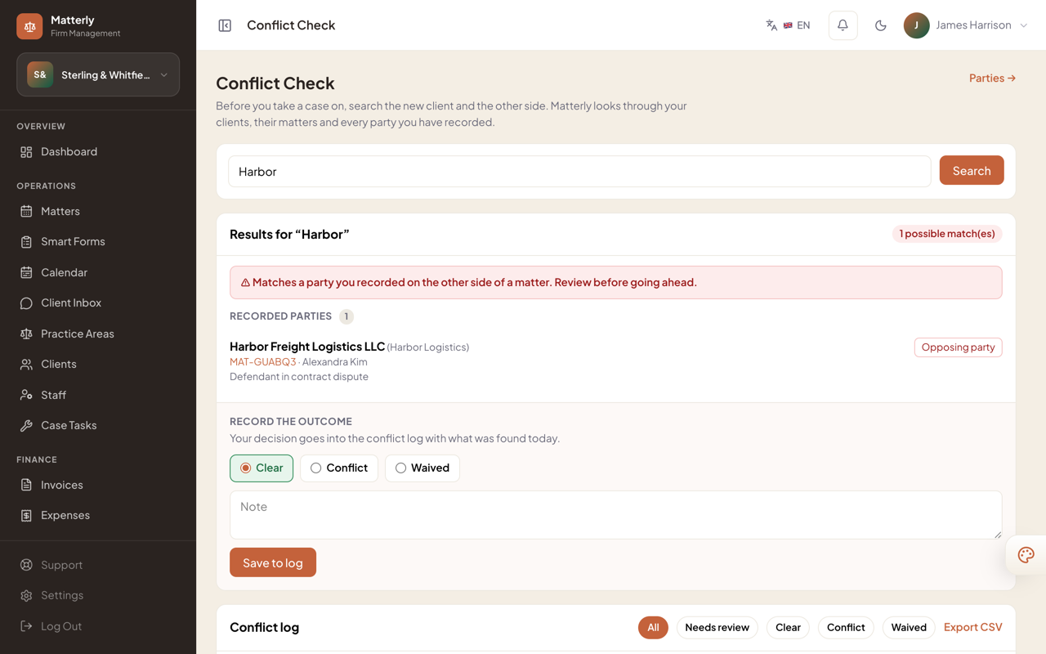Click the Smart Forms clipboard icon
Viewport: 1046px width, 654px height.
(26, 242)
